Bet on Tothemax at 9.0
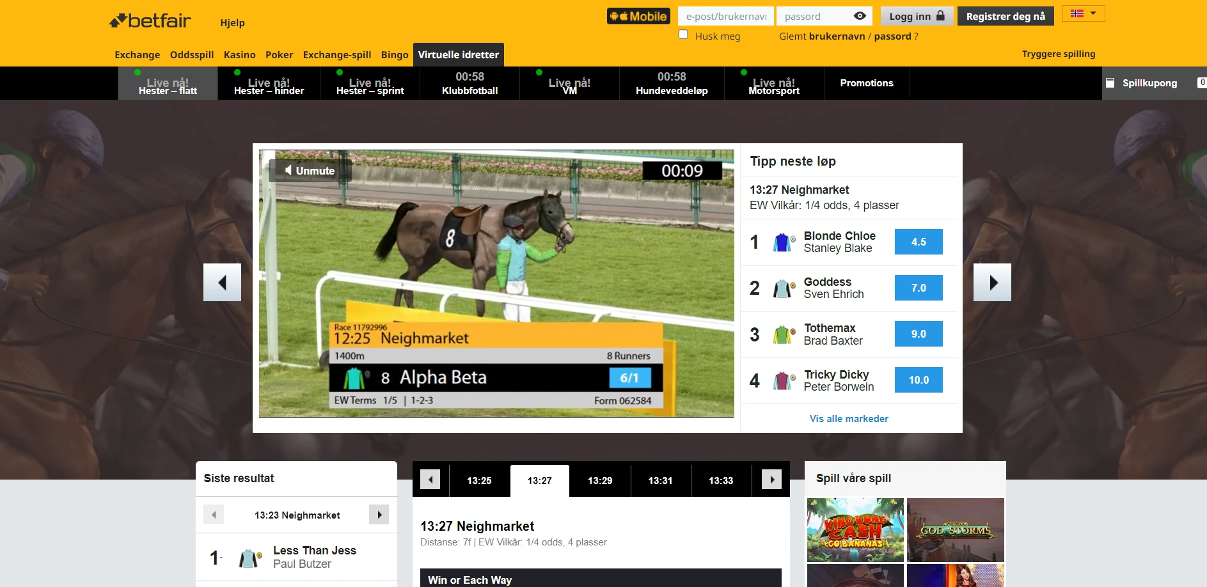 point(919,334)
